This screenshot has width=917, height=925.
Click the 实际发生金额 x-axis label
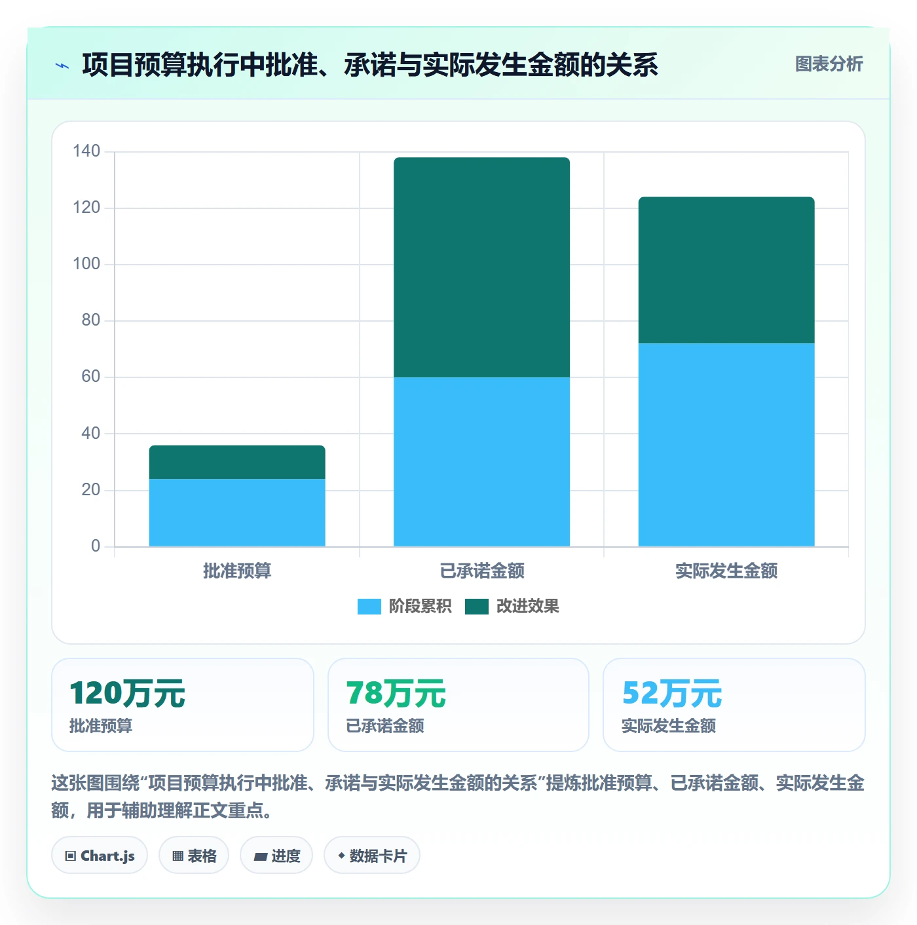[x=726, y=571]
